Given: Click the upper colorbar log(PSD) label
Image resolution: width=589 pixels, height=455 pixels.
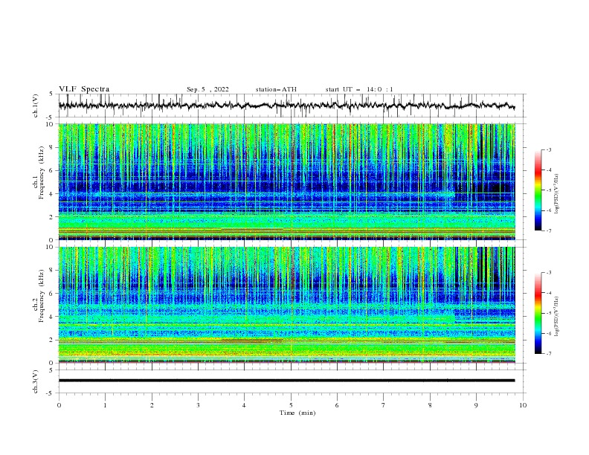Looking at the screenshot, I should pyautogui.click(x=557, y=194).
